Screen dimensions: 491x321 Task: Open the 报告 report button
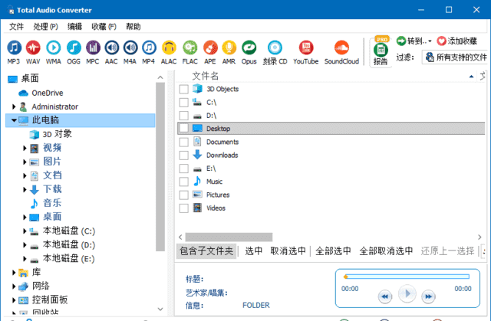381,51
